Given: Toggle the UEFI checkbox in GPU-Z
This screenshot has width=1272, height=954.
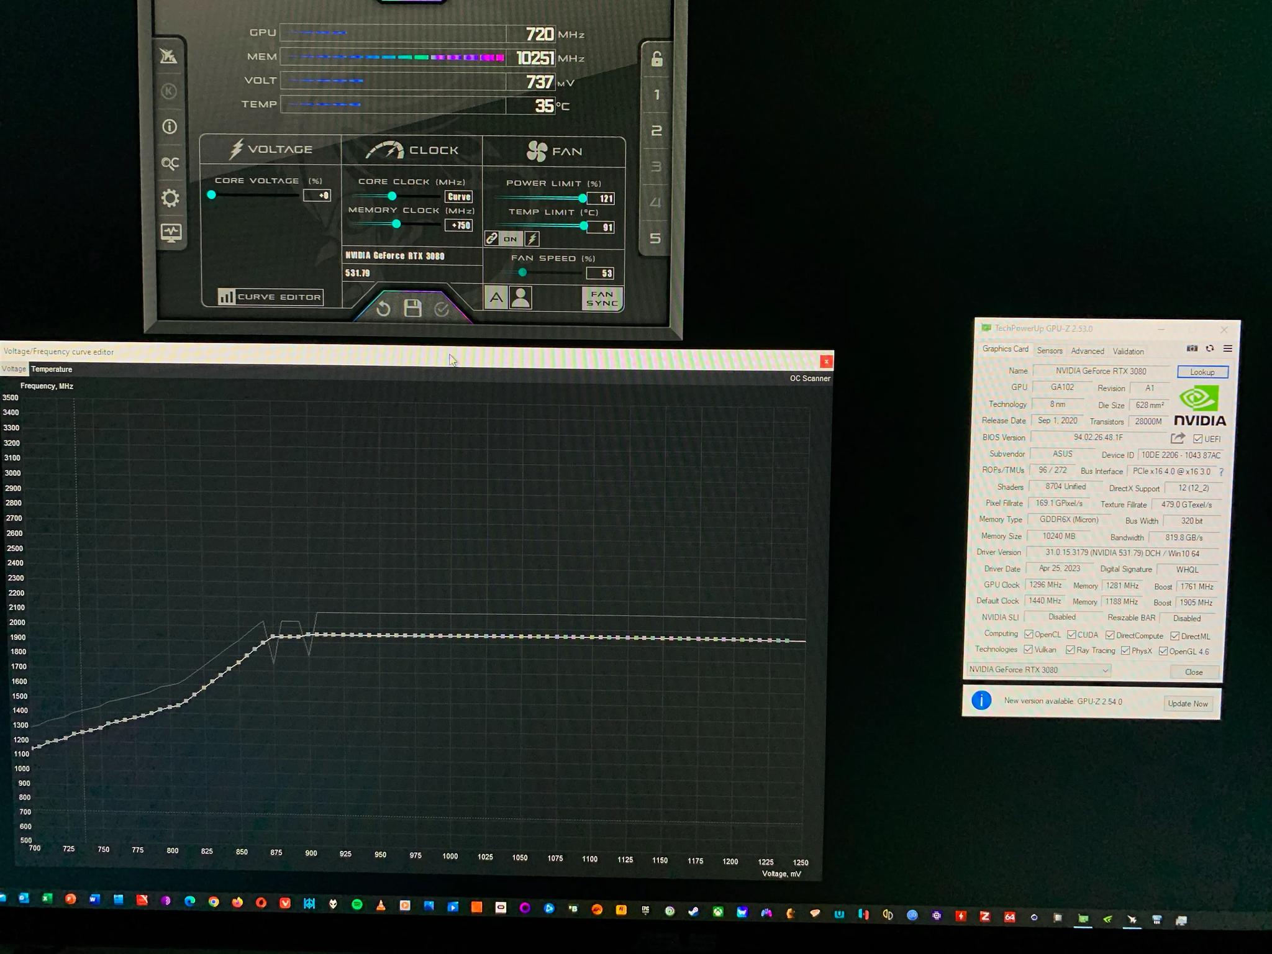Looking at the screenshot, I should coord(1198,439).
